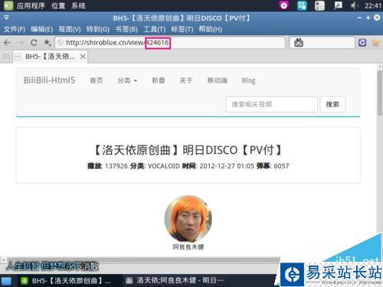Show the desktop via bottom panel icon
The image size is (383, 287).
[x=6, y=281]
